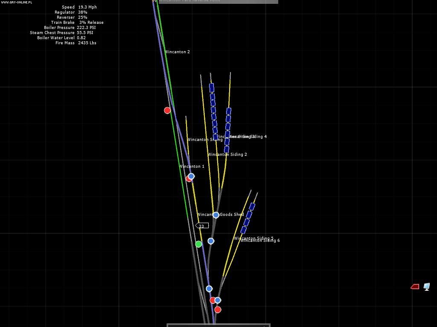The image size is (437, 327).
Task: Select the Wincanton Siding 5 label
Action: point(253,238)
